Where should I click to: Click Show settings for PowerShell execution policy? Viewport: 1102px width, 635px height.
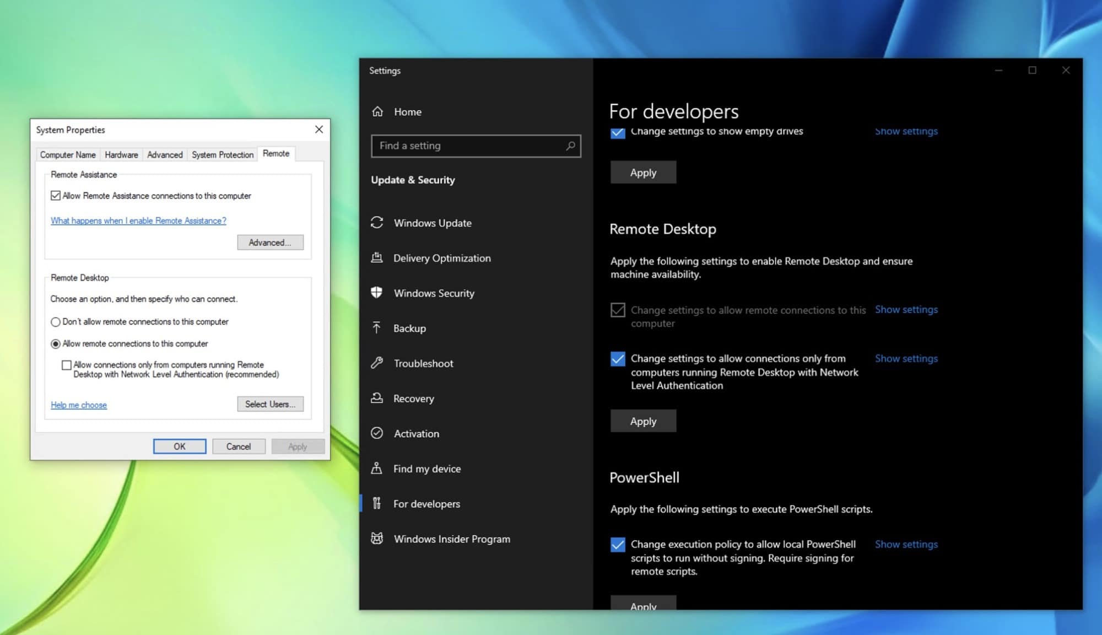coord(906,545)
